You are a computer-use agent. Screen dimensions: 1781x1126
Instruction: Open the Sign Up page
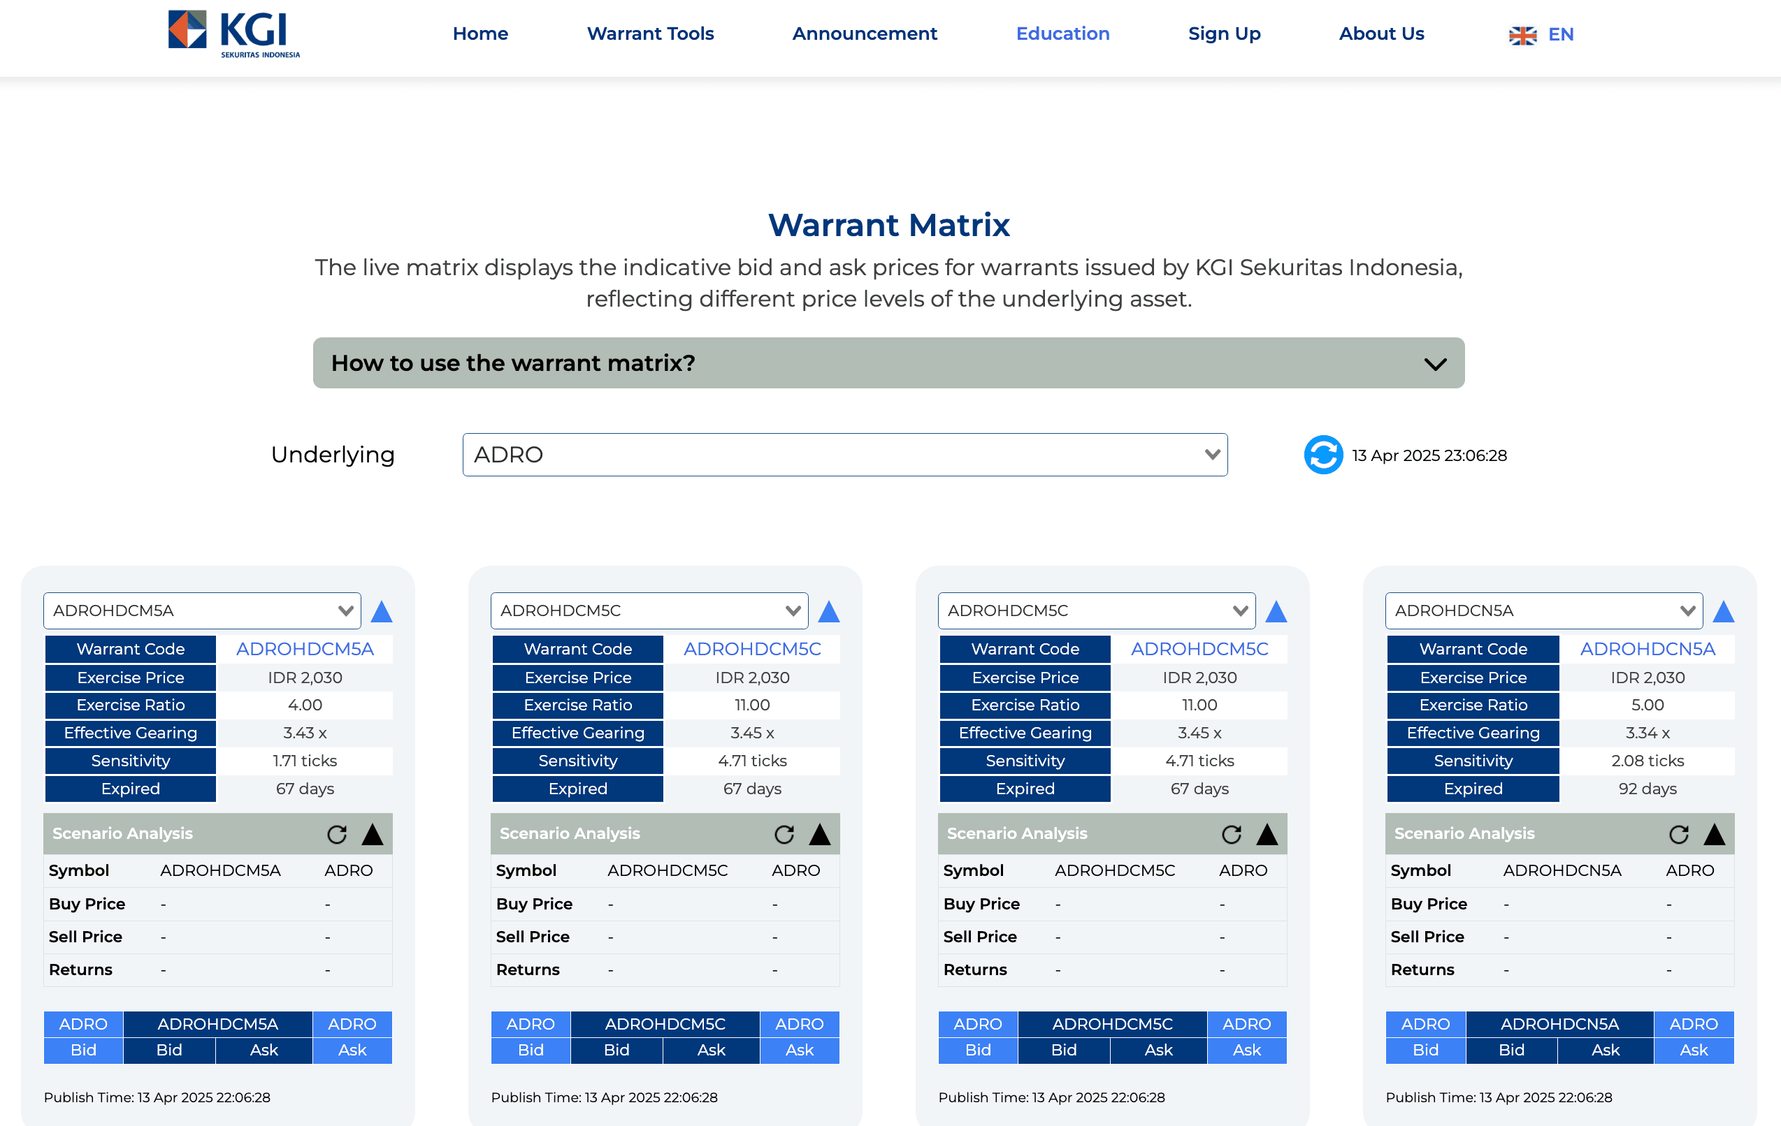point(1224,34)
